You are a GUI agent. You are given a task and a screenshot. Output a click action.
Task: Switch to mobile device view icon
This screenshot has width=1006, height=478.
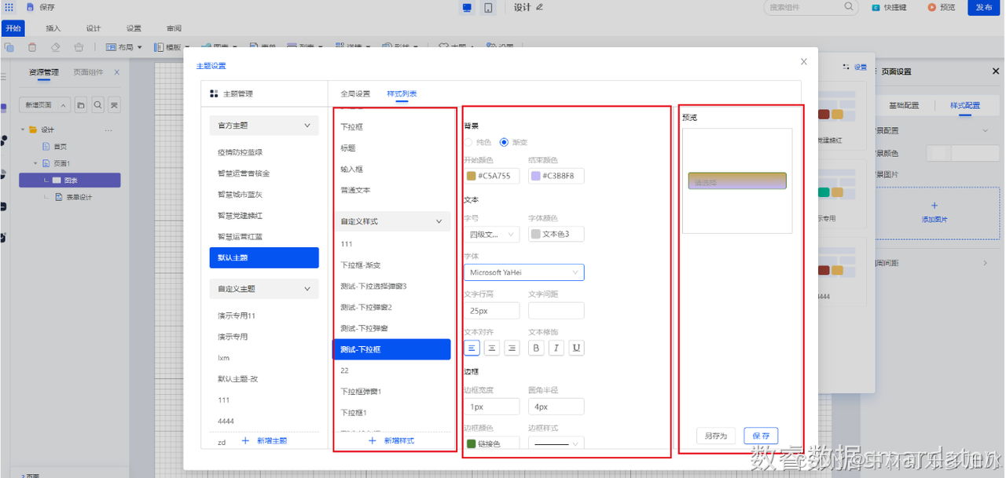[x=488, y=8]
